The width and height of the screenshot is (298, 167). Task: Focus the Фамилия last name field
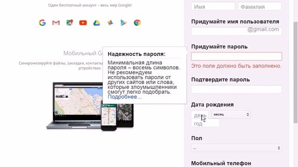(260, 6)
